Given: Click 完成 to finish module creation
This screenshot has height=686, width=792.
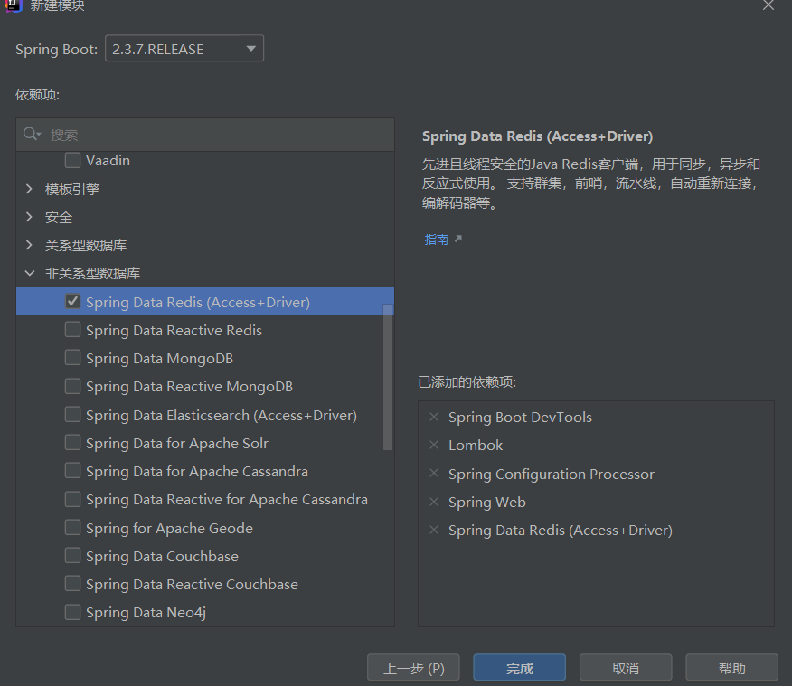Looking at the screenshot, I should click(x=519, y=668).
